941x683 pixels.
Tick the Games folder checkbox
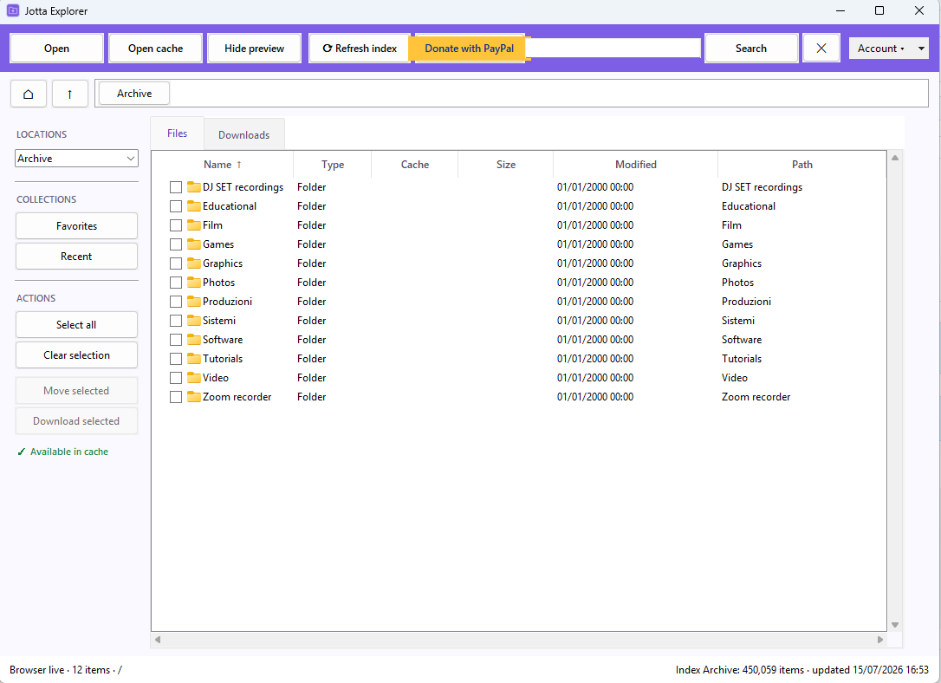pos(176,244)
